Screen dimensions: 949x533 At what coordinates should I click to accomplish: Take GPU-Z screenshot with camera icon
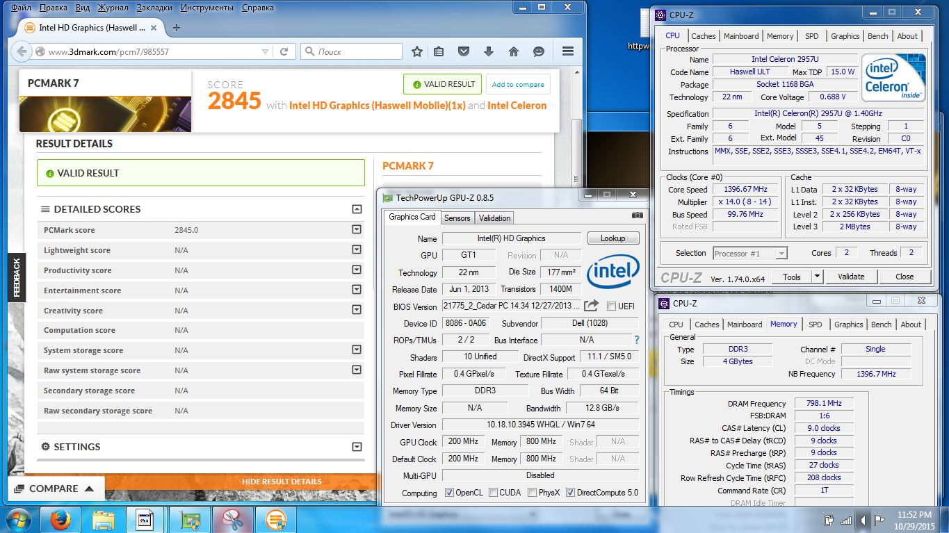tap(637, 216)
